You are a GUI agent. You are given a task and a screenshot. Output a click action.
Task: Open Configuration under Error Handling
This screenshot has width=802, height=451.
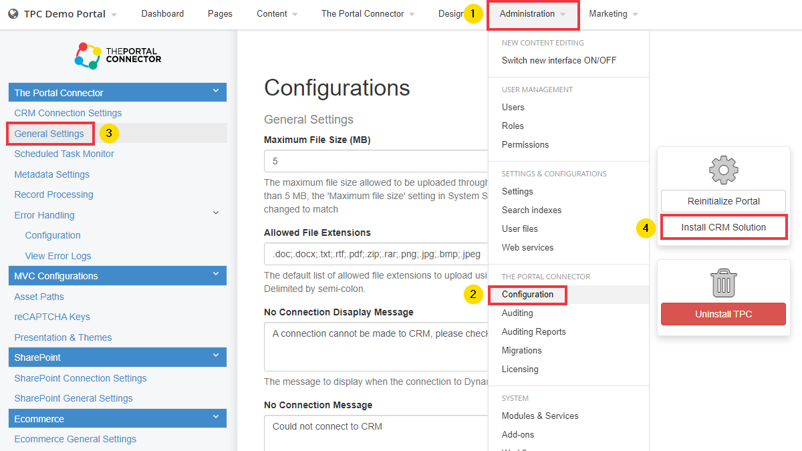point(53,235)
